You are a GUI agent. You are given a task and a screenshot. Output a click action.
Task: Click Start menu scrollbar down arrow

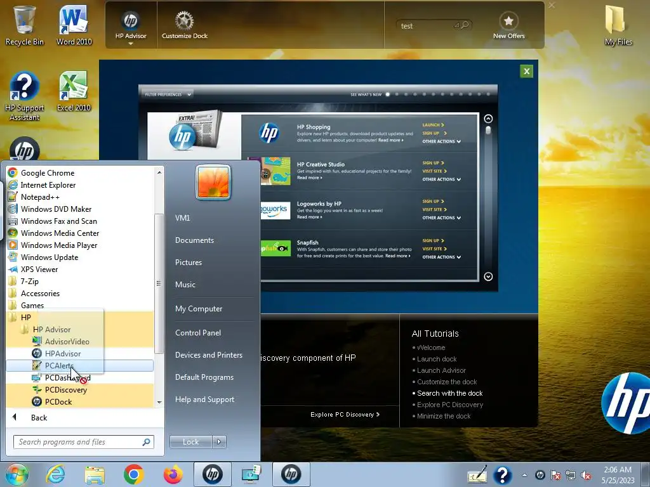tap(159, 402)
